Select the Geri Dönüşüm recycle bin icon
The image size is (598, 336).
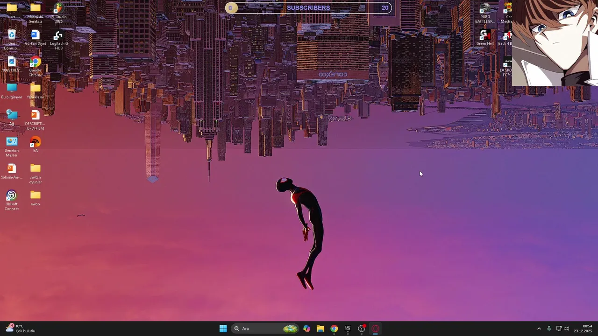pyautogui.click(x=12, y=40)
